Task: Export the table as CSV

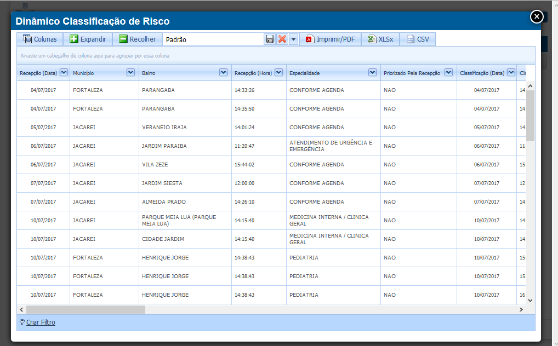Action: click(x=418, y=39)
